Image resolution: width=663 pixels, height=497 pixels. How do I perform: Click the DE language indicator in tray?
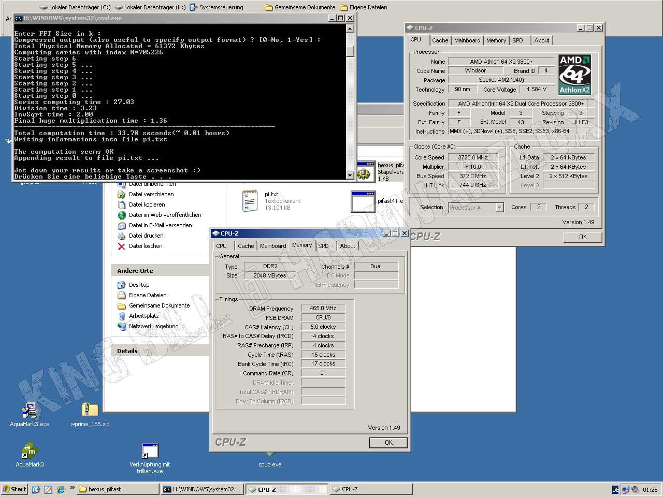(x=615, y=489)
